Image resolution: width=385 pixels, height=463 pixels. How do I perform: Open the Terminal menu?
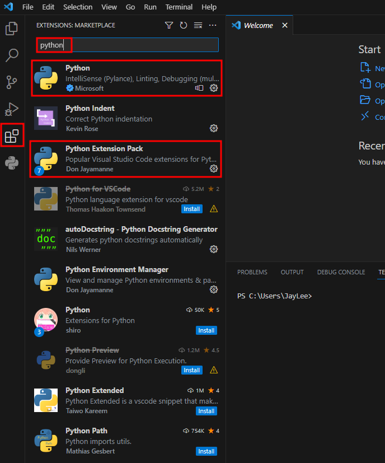point(179,7)
